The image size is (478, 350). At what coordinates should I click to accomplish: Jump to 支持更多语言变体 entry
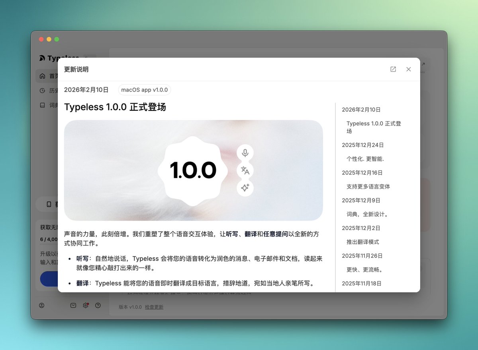(x=368, y=187)
